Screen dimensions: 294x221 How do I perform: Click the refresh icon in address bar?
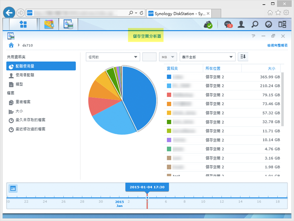(142, 13)
